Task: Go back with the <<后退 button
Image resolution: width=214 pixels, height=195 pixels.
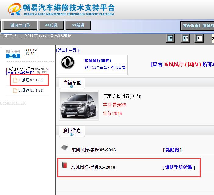Action: (x=52, y=26)
